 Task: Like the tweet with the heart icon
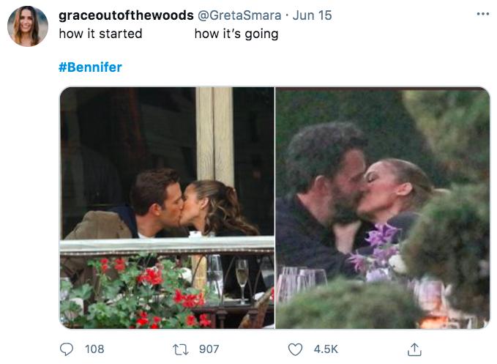[296, 349]
